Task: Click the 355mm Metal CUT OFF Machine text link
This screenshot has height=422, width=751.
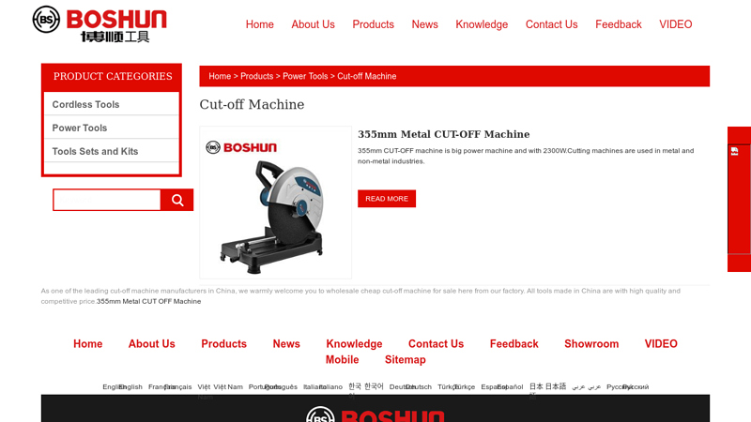Action: click(148, 301)
